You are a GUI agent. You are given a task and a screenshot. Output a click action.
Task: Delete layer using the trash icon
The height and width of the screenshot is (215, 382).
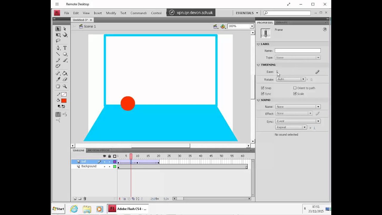tap(85, 199)
